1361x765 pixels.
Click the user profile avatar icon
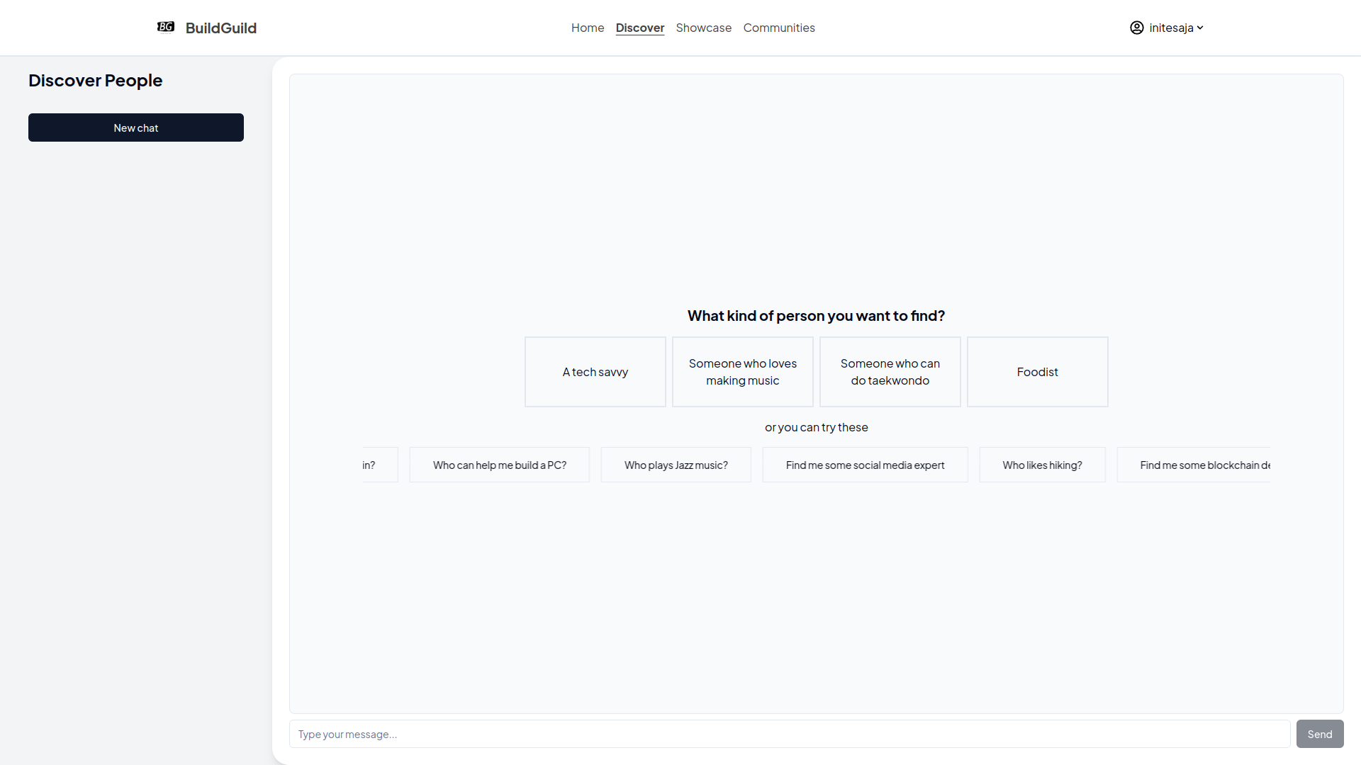tap(1136, 28)
